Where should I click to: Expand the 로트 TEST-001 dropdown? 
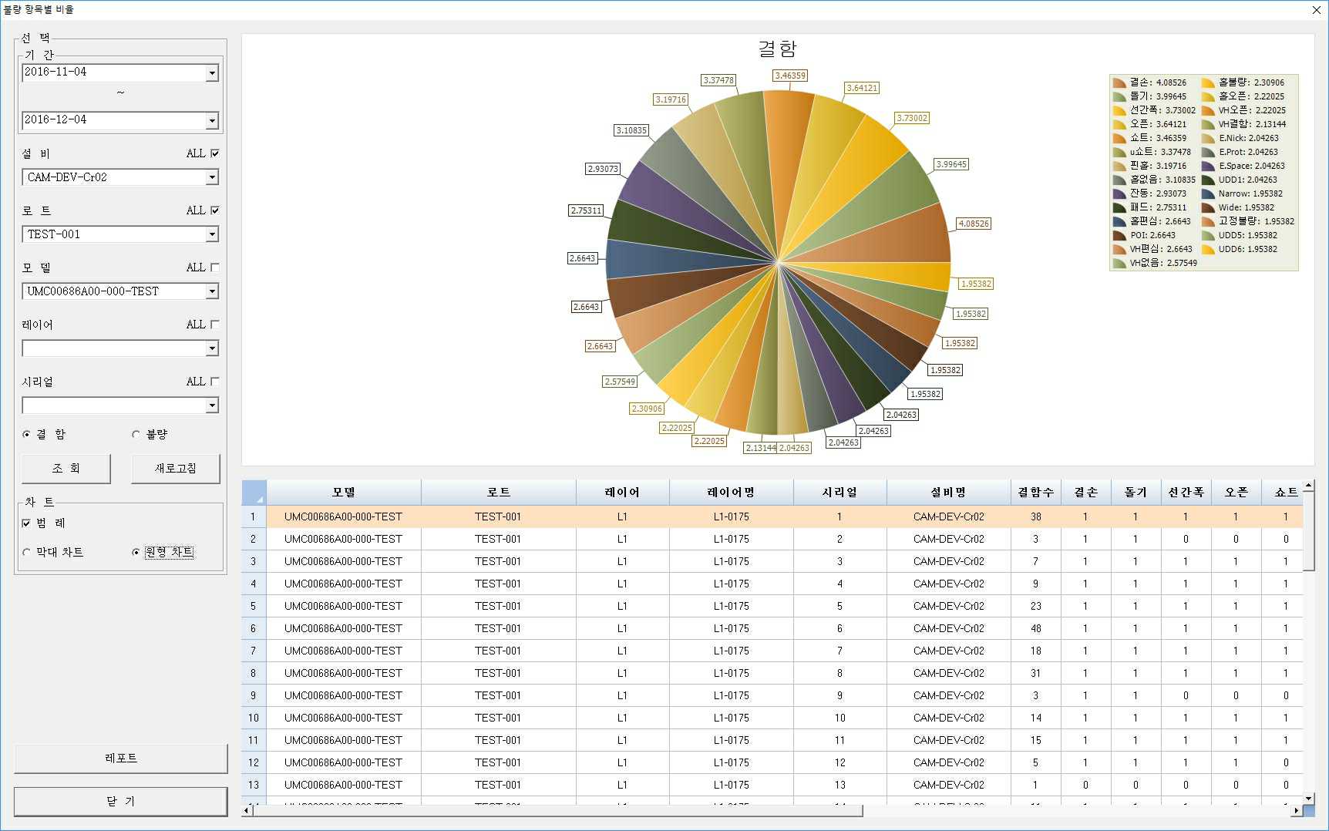(212, 234)
